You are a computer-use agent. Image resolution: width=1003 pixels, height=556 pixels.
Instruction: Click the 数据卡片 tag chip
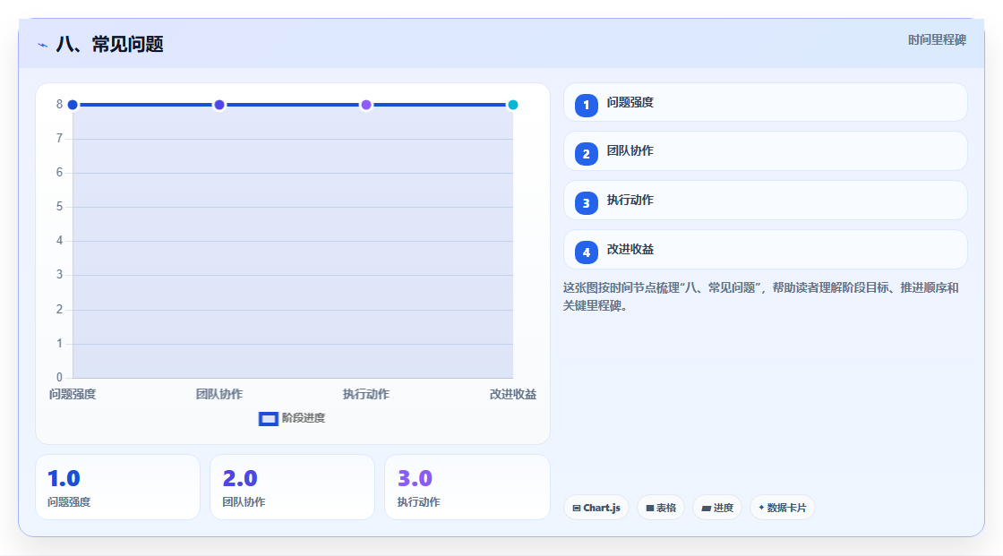pos(783,508)
